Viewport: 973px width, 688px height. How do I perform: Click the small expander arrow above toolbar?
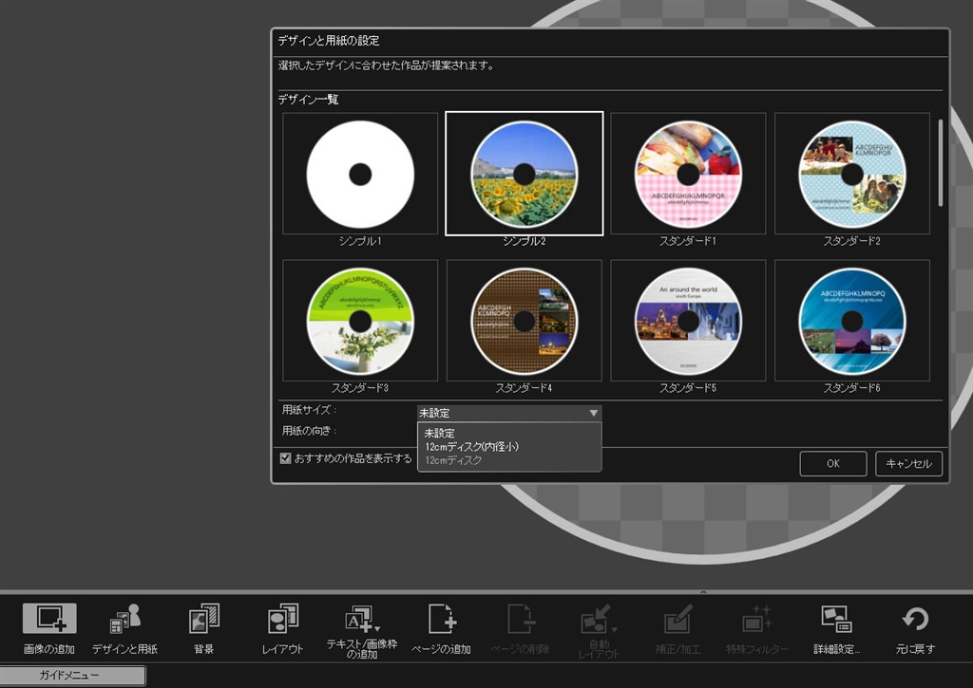[x=703, y=591]
